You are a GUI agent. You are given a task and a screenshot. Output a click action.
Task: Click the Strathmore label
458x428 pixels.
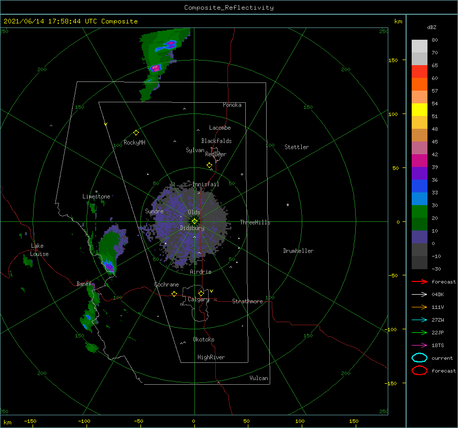click(x=247, y=301)
